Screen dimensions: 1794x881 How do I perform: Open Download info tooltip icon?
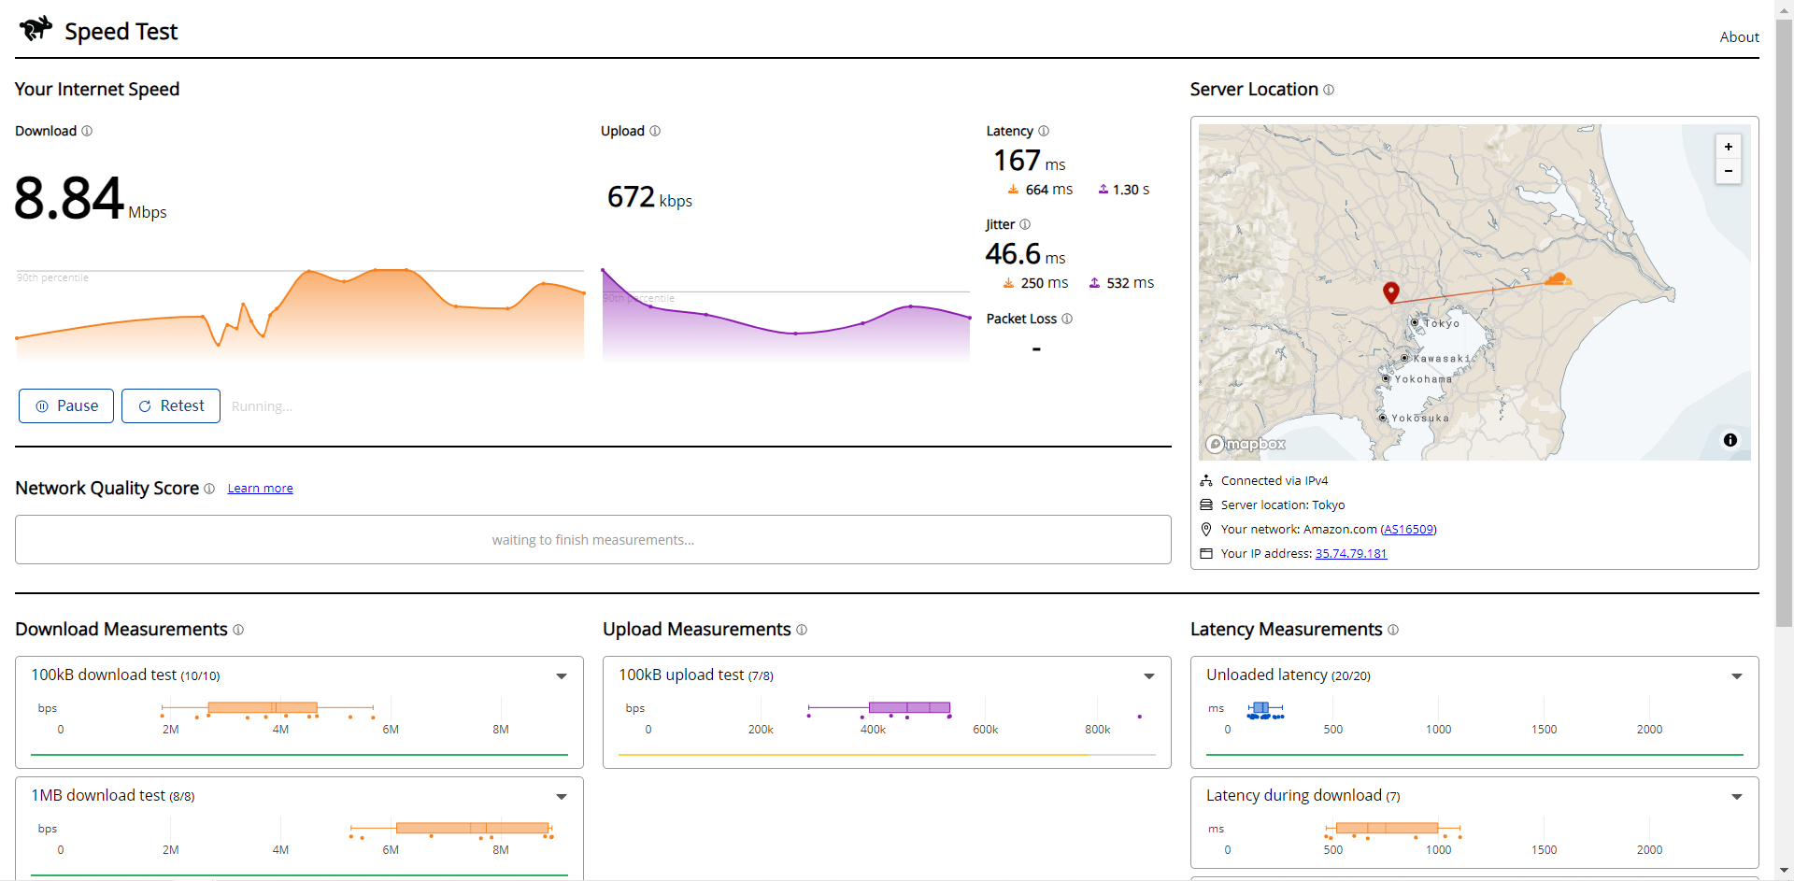tap(87, 131)
